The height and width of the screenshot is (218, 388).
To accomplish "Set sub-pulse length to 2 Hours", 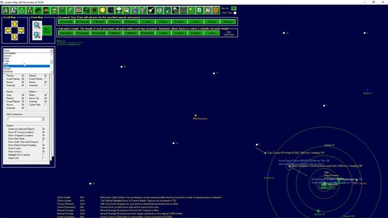I will point(179,33).
